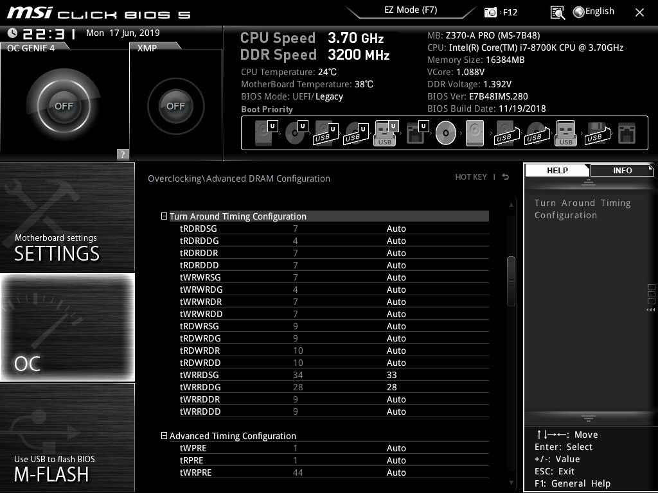Expand the side panel with the triple arrow
This screenshot has height=493, width=658.
pyautogui.click(x=650, y=310)
